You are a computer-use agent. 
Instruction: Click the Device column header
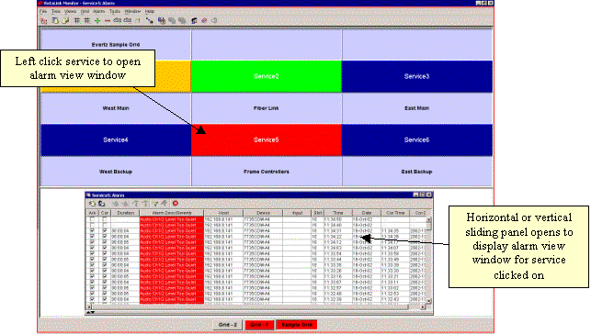tap(263, 213)
